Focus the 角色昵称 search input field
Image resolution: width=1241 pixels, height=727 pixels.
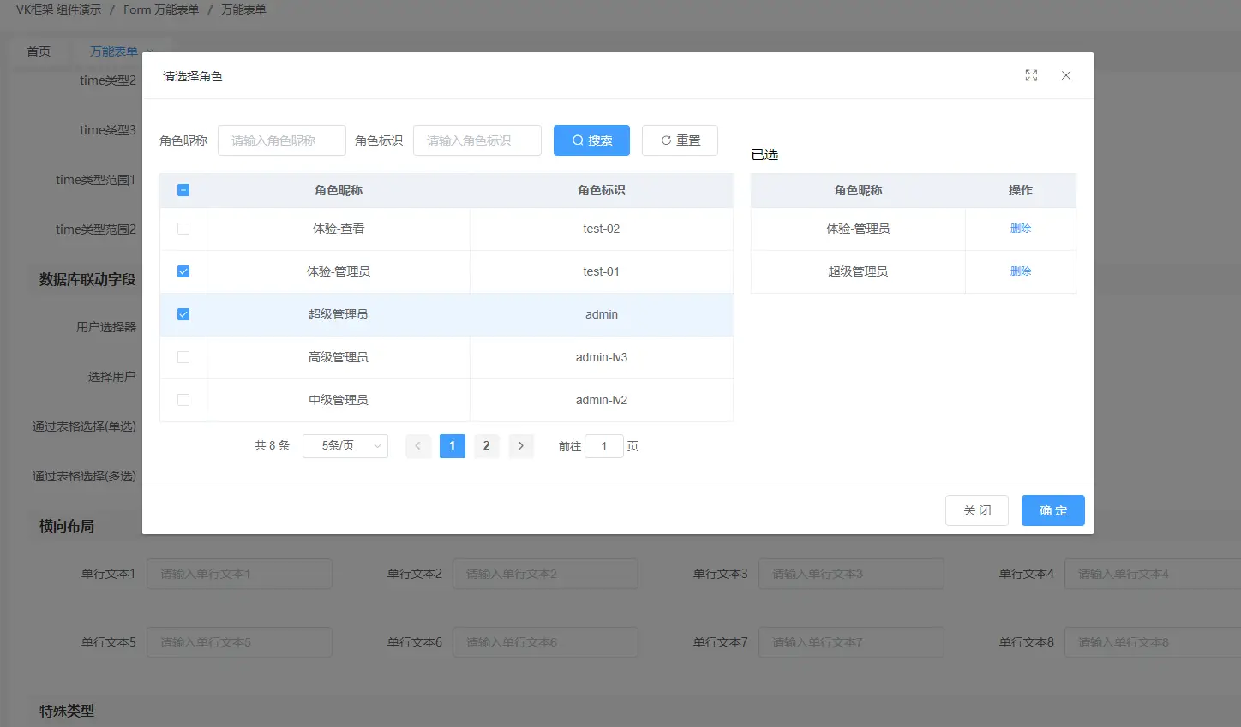point(282,140)
